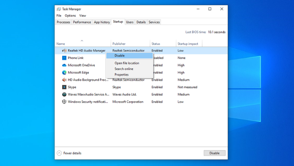
Task: Click High impact value for Microsoft OneDrive
Action: (x=181, y=65)
